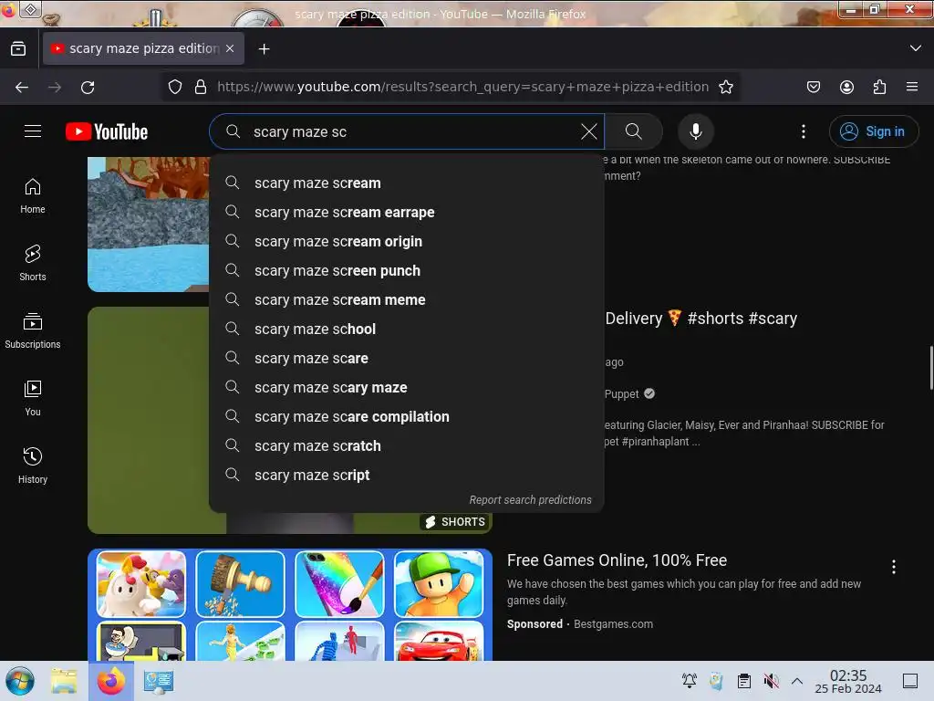
Task: Open Firefox account icon
Action: coord(846,87)
